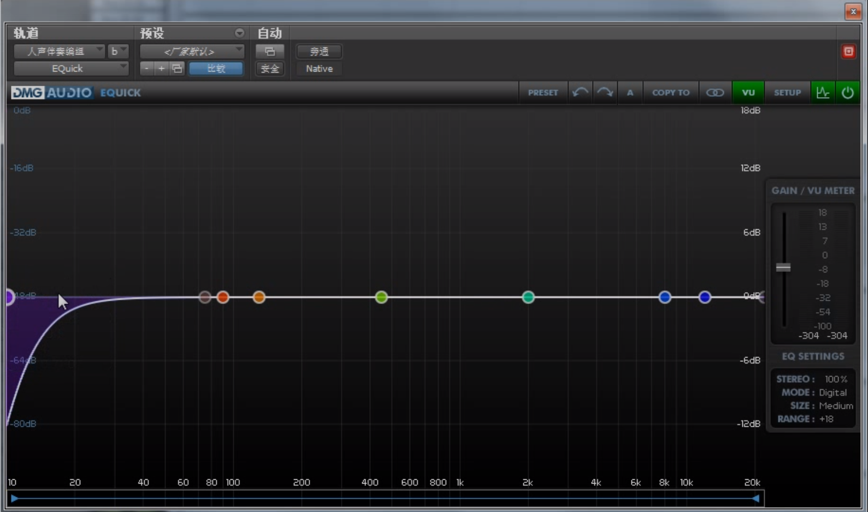Click the stereo link rings icon
The width and height of the screenshot is (868, 512).
point(715,93)
